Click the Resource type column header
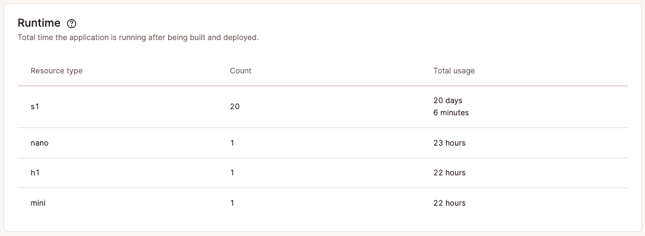Viewport: 645px width, 236px height. click(x=56, y=71)
